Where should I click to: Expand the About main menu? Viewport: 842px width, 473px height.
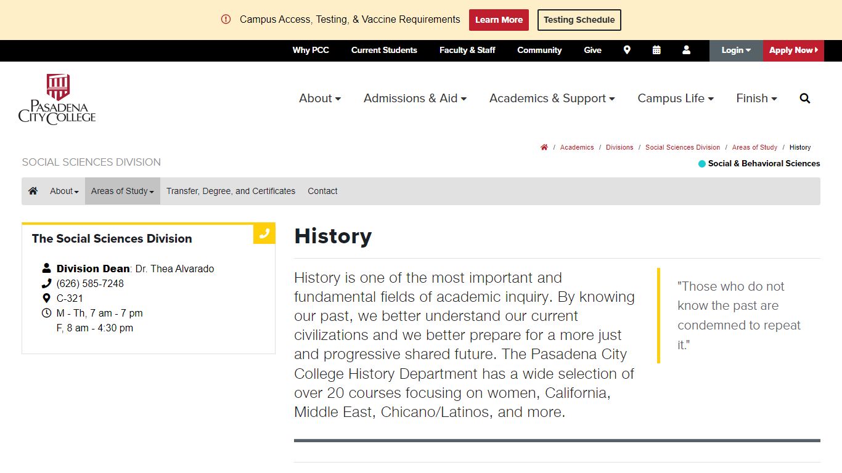[x=320, y=99]
